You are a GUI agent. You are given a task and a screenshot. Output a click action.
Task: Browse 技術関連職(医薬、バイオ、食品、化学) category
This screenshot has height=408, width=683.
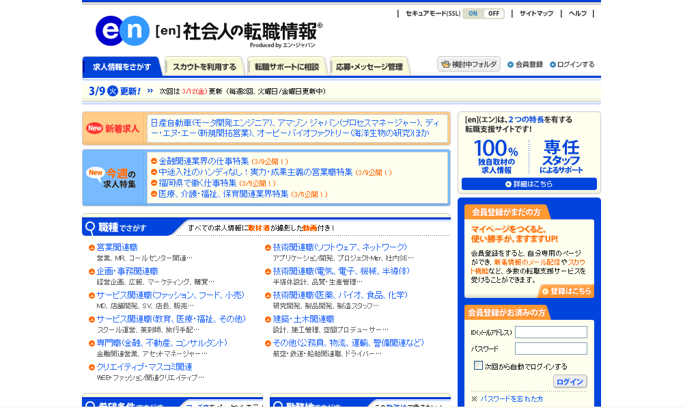coord(340,295)
